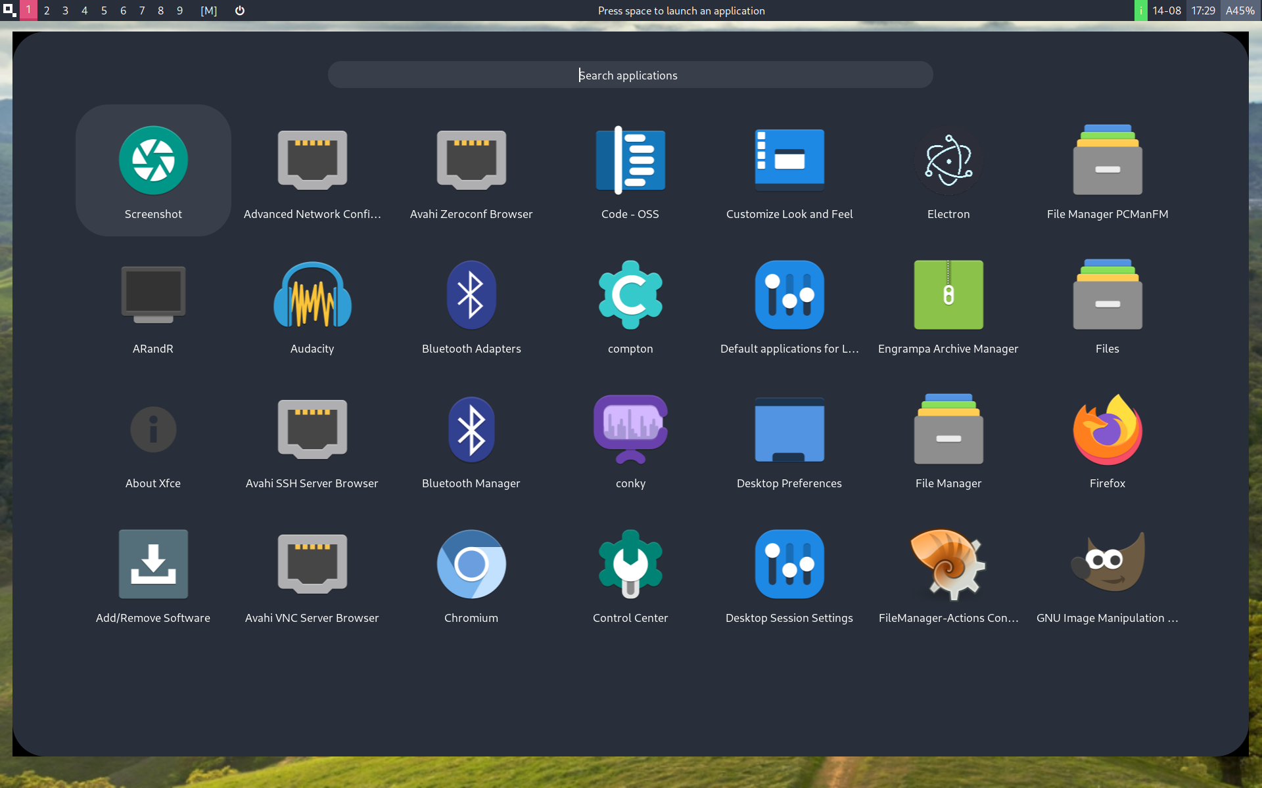This screenshot has height=788, width=1262.
Task: Open Desktop Session Settings
Action: pos(789,575)
